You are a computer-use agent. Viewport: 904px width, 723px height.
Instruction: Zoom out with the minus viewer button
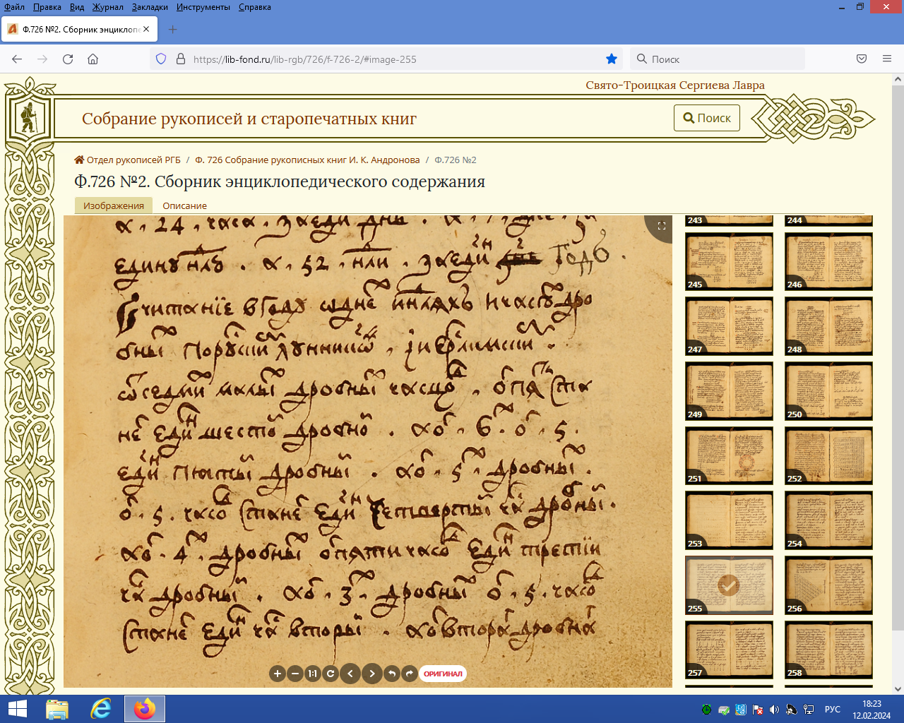[x=295, y=674]
